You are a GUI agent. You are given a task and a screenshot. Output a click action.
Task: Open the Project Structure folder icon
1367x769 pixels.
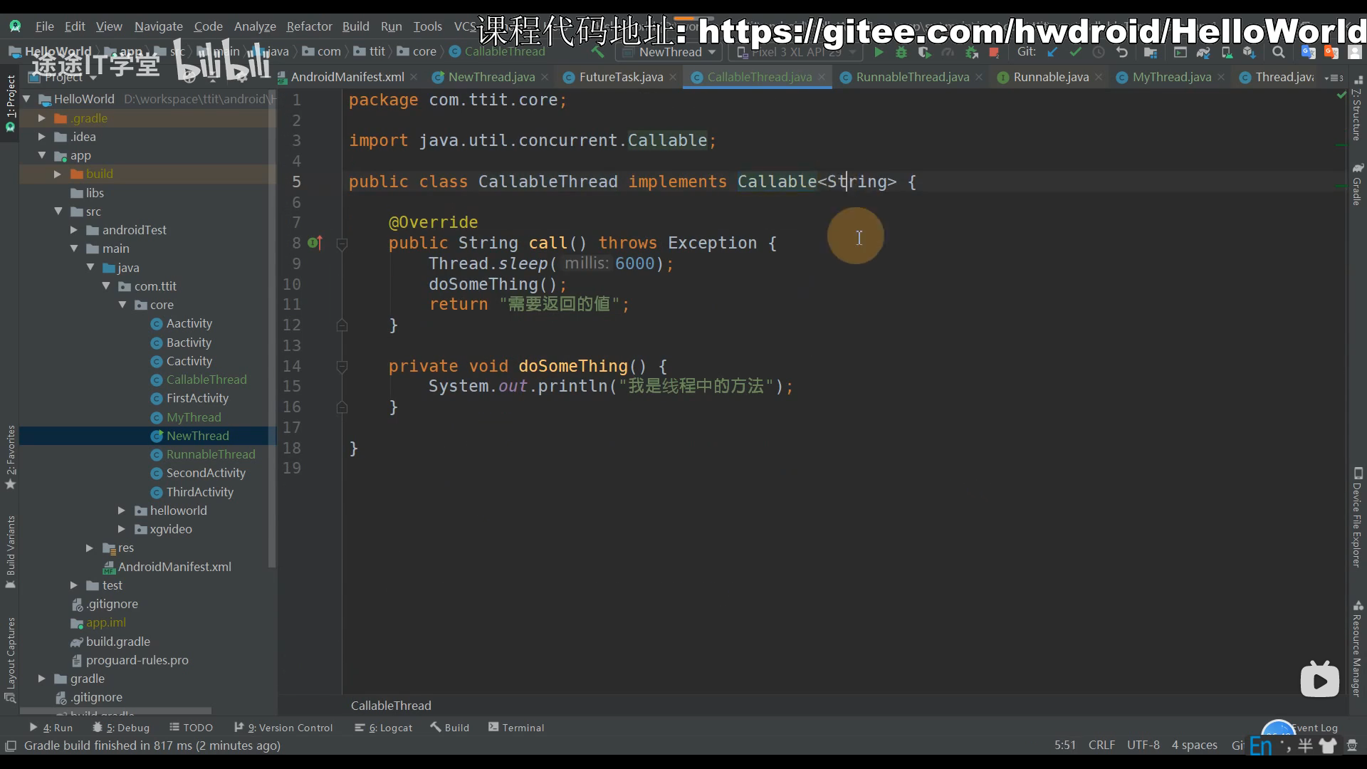(1150, 52)
